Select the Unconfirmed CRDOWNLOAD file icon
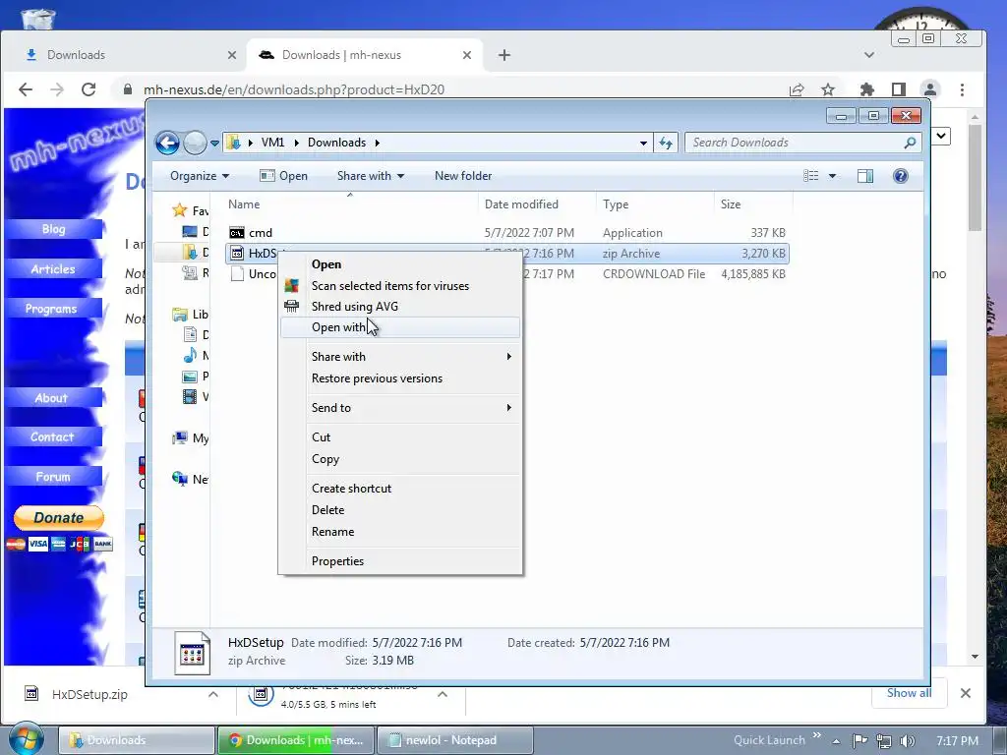 (237, 274)
